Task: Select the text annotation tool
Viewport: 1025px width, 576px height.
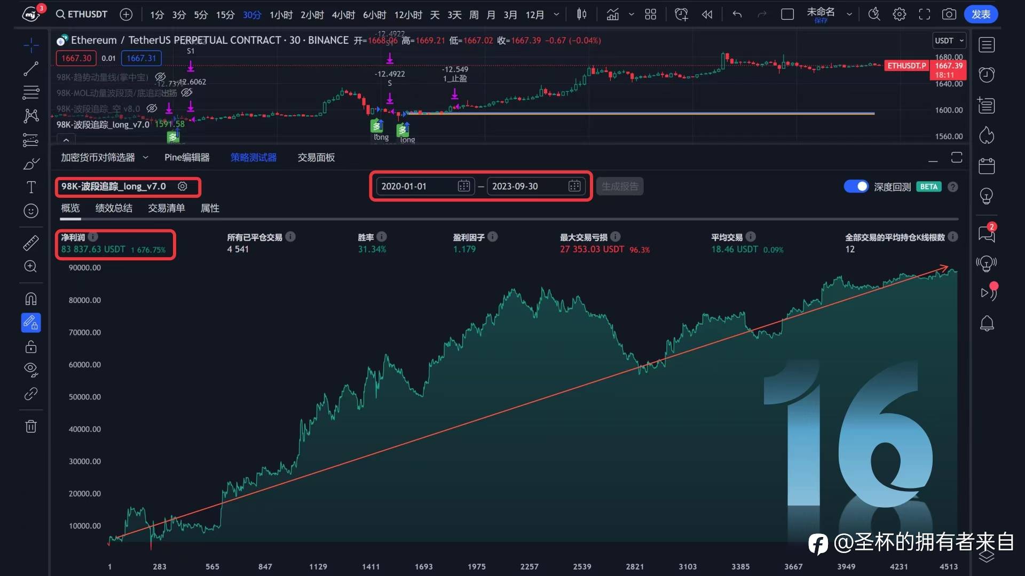Action: [31, 187]
